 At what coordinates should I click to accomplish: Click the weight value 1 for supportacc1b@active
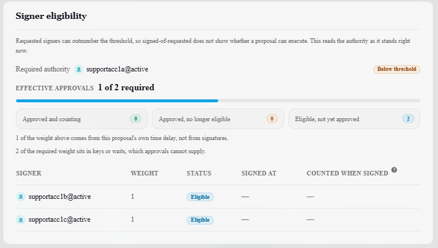point(132,197)
